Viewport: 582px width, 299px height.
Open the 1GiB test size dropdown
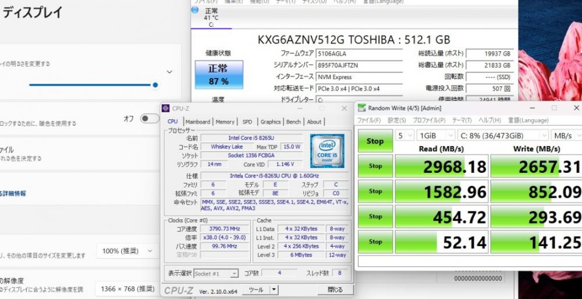click(x=435, y=136)
